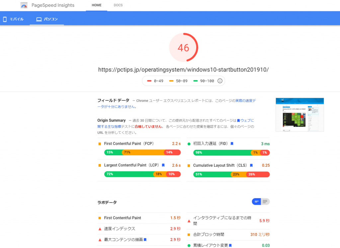
Task: Open the DOCS tab
Action: [x=118, y=5]
